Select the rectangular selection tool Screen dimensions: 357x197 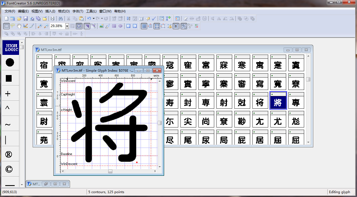click(6, 26)
